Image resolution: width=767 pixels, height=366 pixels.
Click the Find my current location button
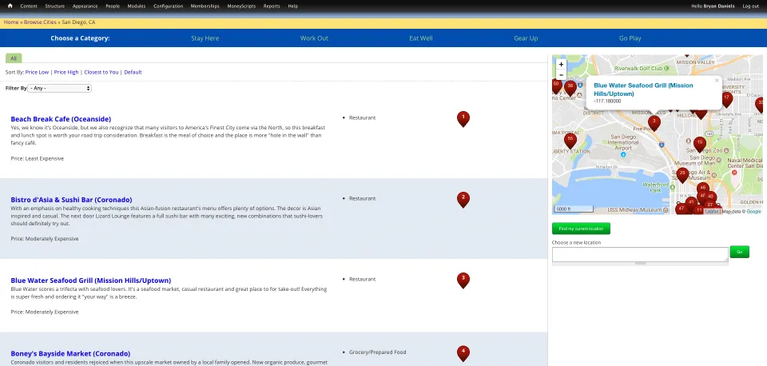[581, 229]
